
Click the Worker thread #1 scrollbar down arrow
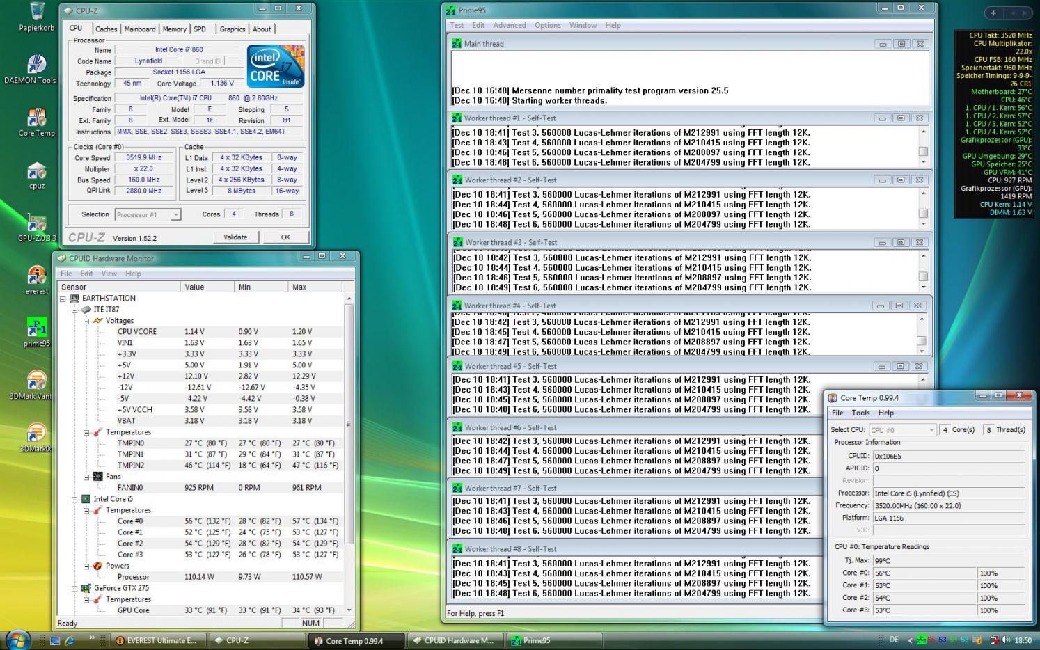tap(924, 162)
